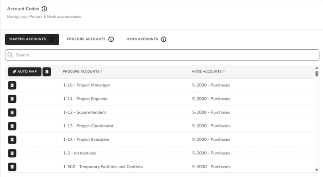Image resolution: width=323 pixels, height=177 pixels.
Task: Open the Account Codes info icon
Action: pos(44,9)
